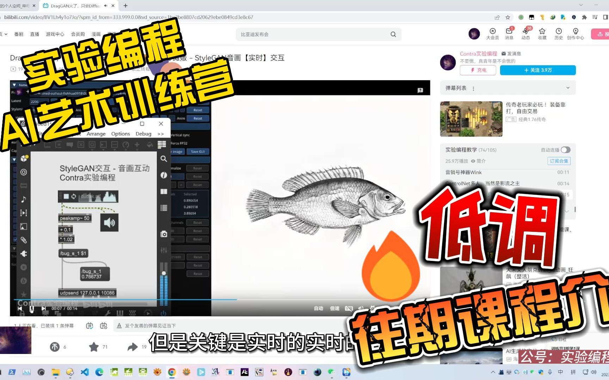Click the 简介 collection intro link
Image resolution: width=609 pixels, height=380 pixels.
tap(478, 161)
